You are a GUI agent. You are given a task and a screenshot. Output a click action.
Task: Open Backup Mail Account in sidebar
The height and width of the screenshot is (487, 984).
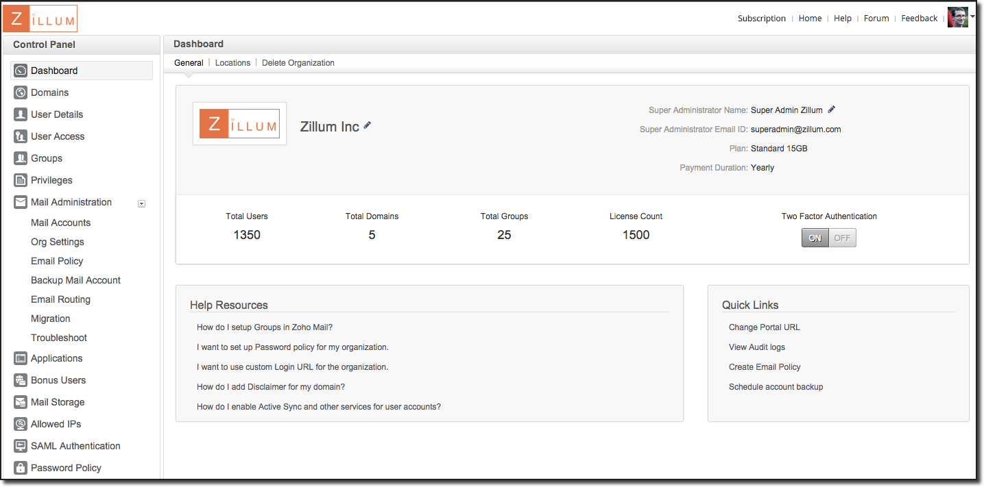pos(75,280)
